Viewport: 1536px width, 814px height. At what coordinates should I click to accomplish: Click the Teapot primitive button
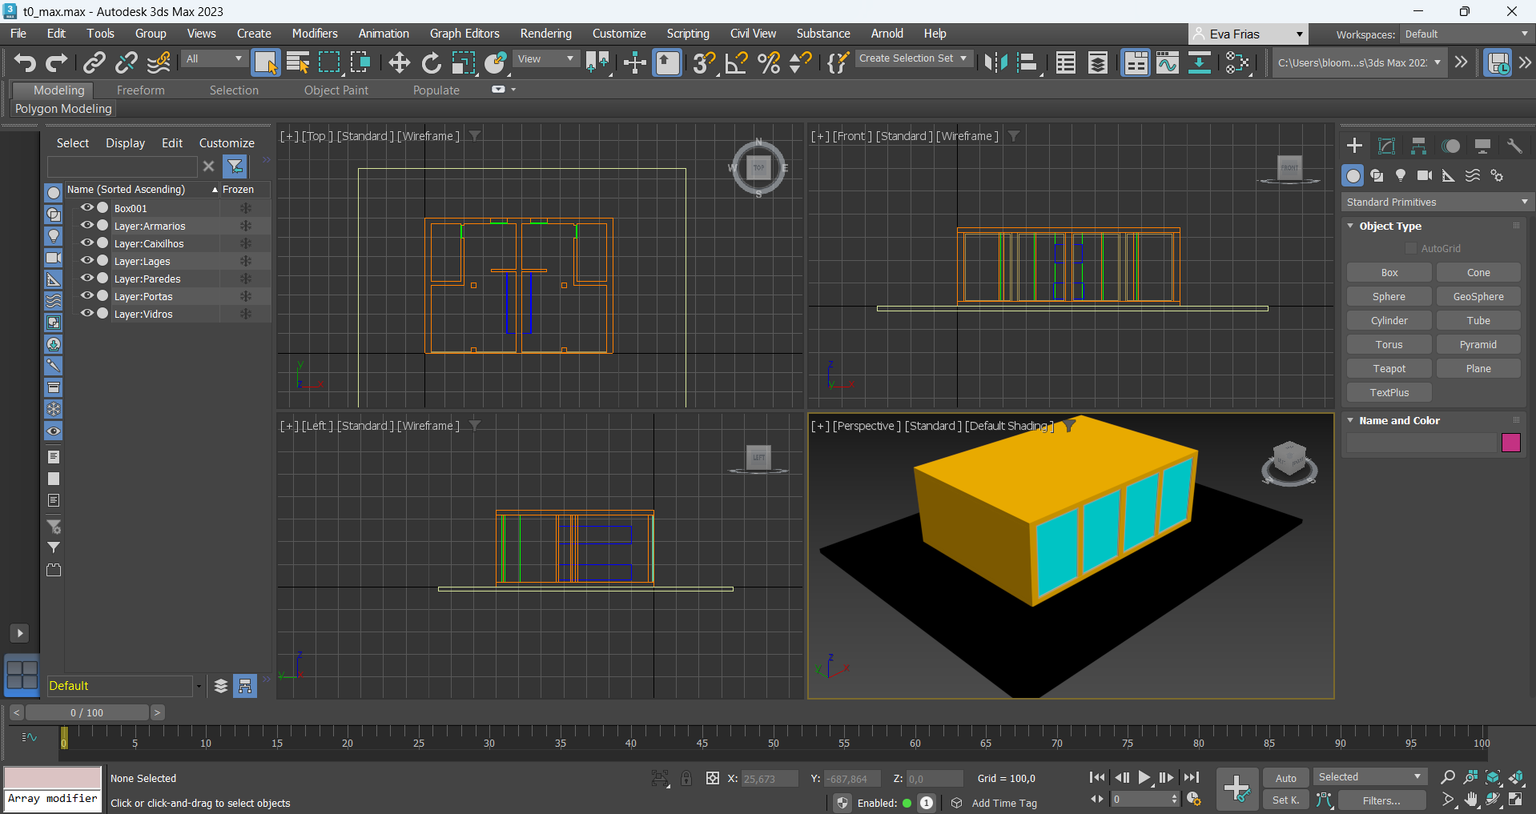tap(1389, 368)
